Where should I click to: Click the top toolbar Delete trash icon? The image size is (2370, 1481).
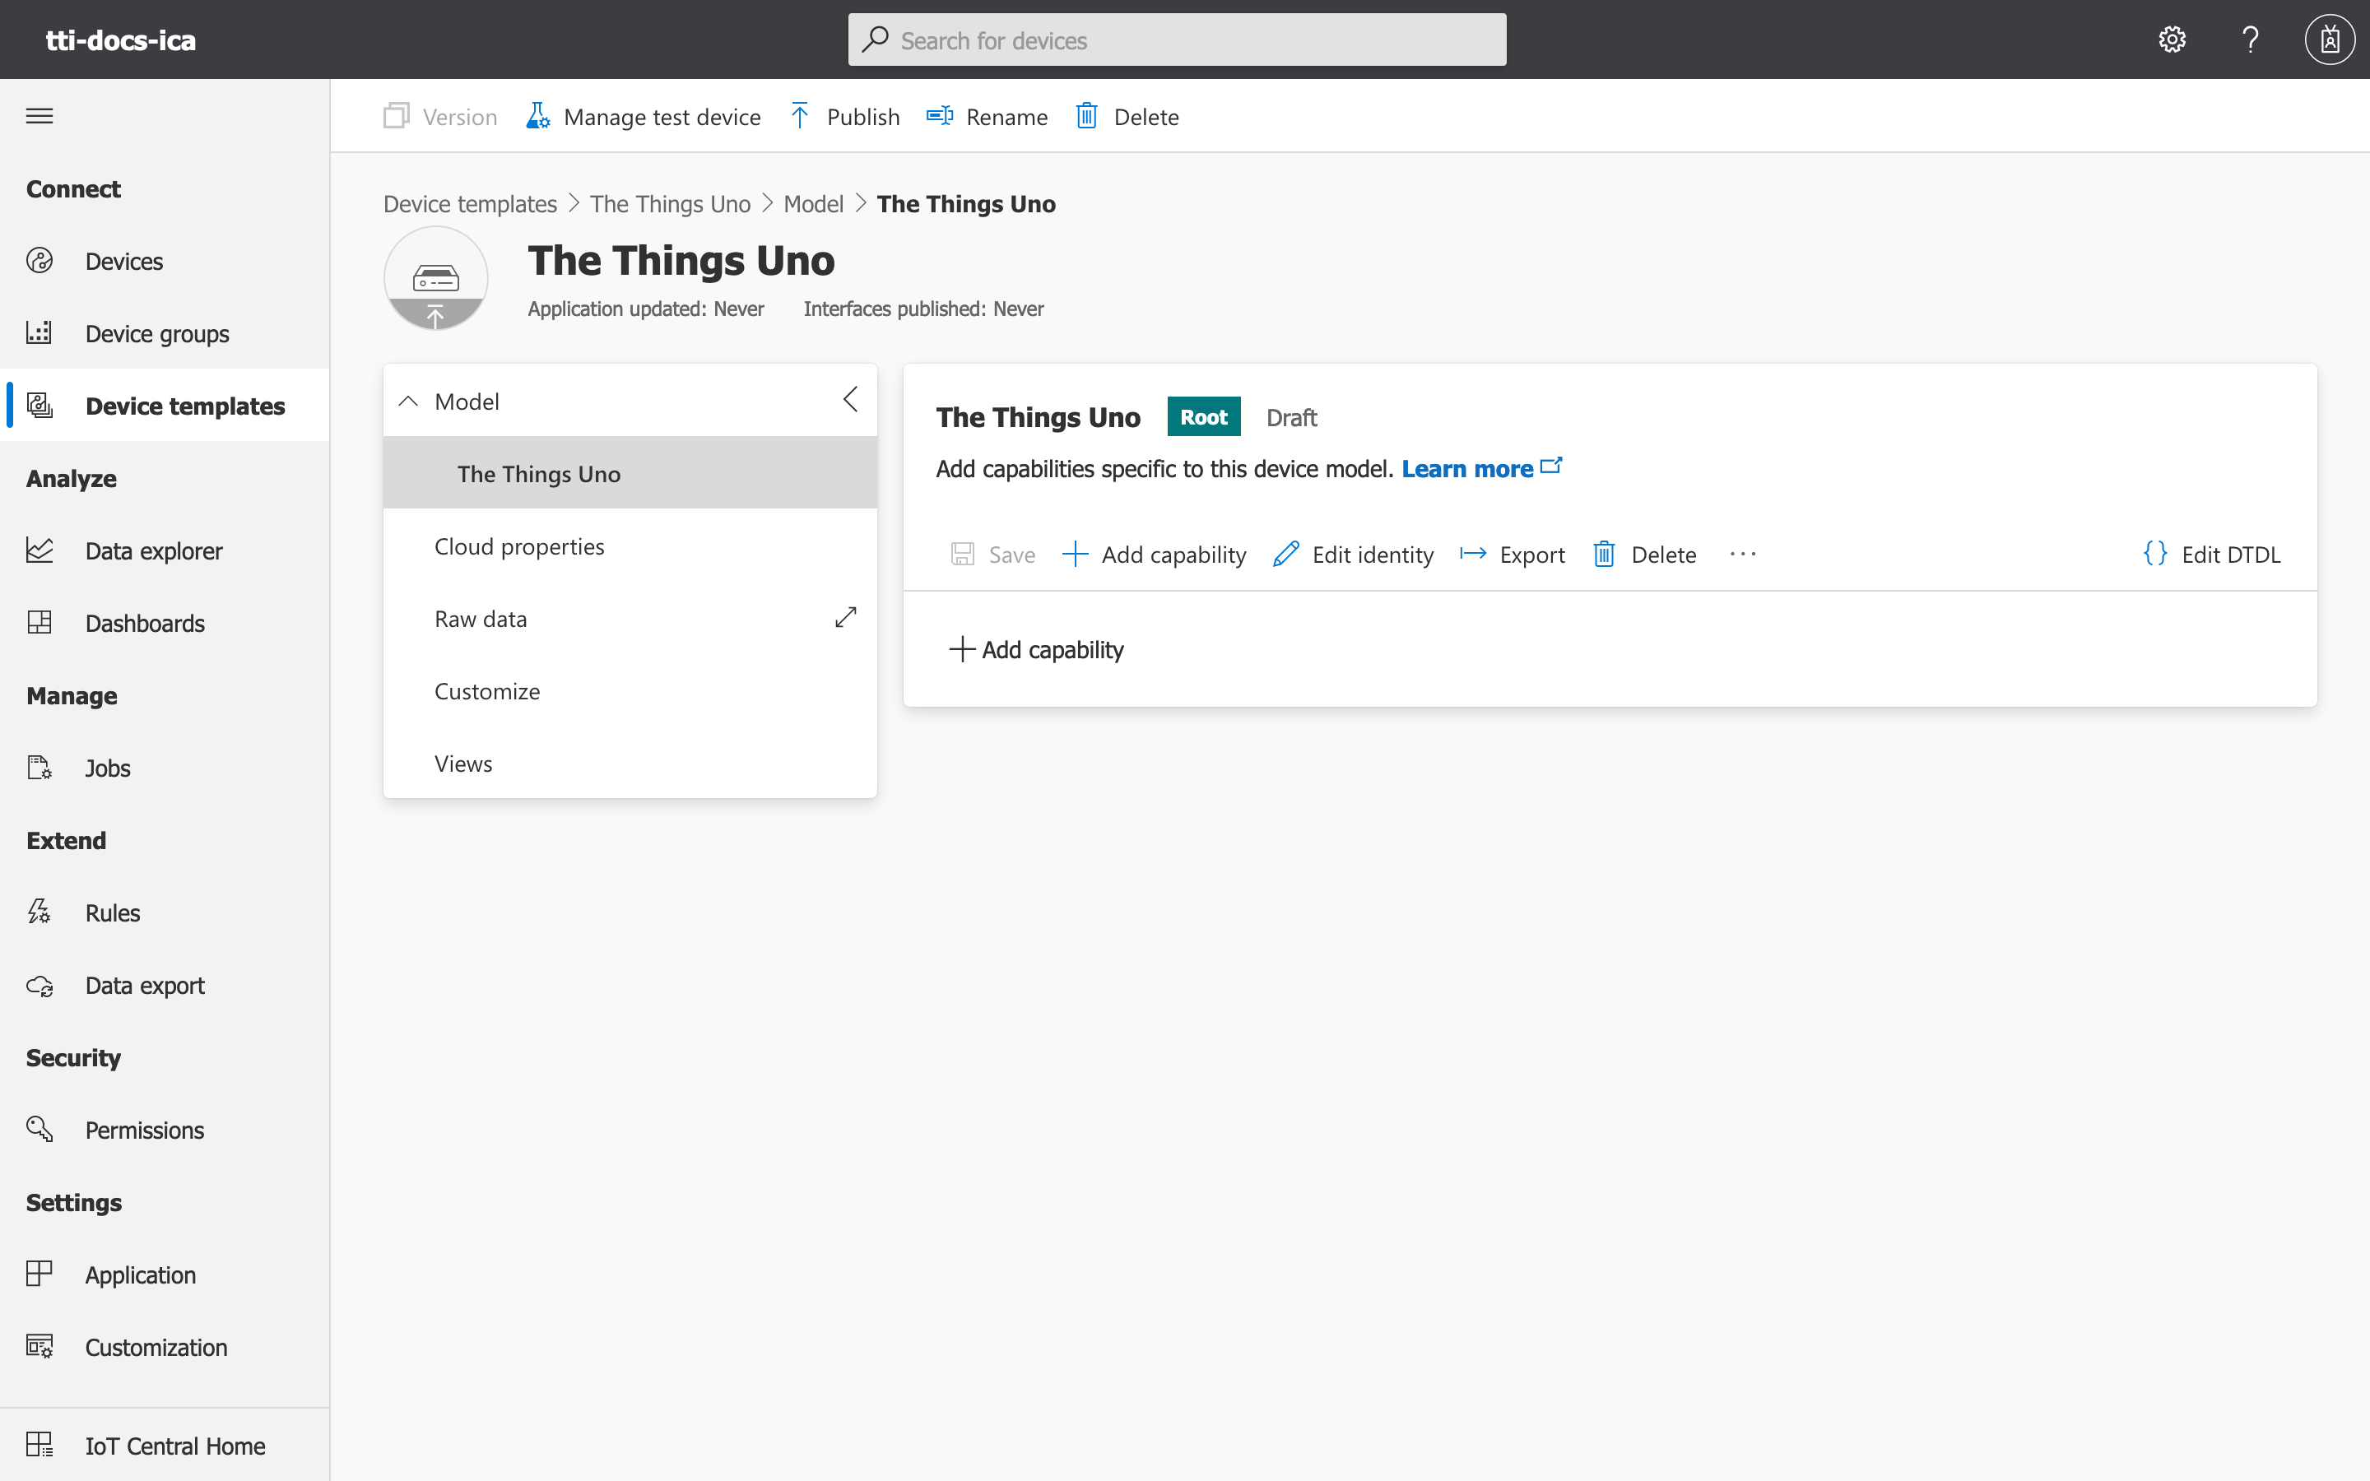coord(1087,117)
